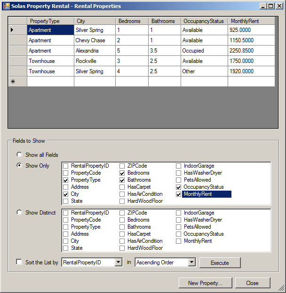Viewport: 286px width, 293px height.
Task: Check State in Show Distinct list
Action: tap(65, 248)
